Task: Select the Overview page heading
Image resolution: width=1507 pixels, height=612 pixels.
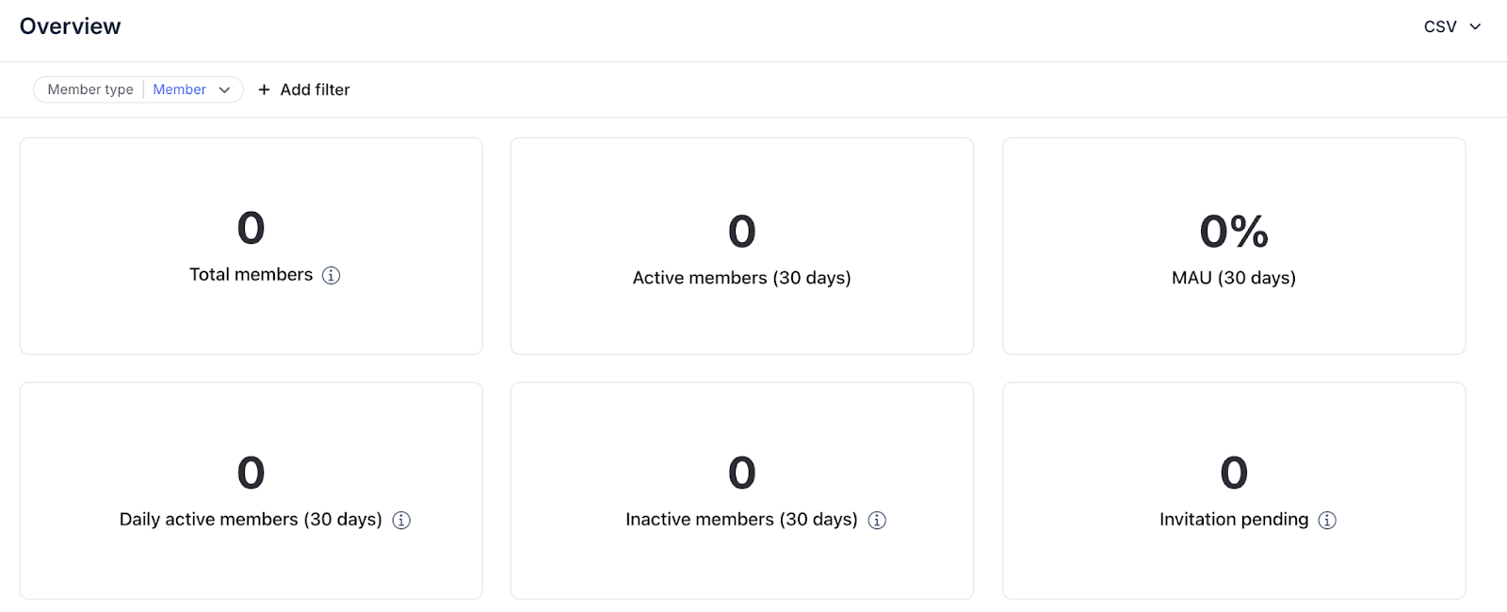Action: pos(71,25)
